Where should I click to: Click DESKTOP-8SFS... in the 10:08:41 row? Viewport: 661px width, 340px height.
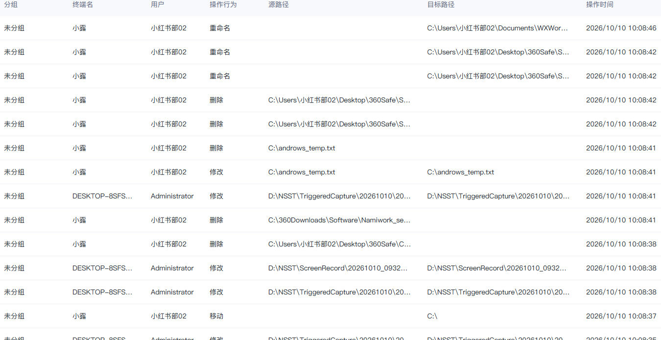point(102,196)
